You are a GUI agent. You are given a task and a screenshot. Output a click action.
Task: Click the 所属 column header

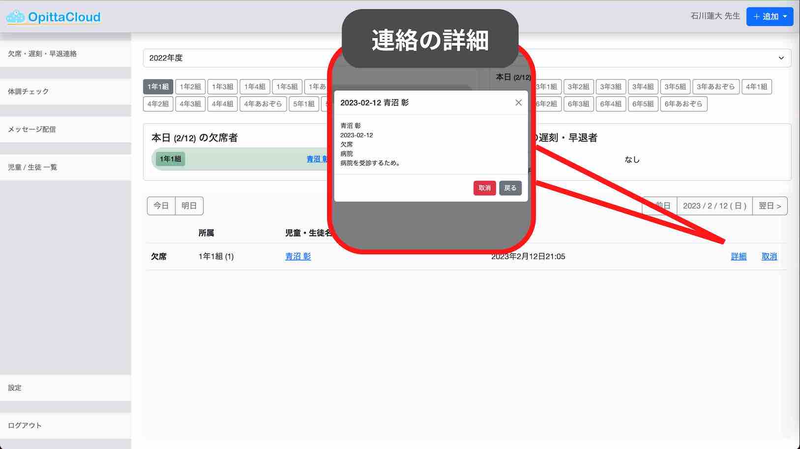tap(206, 233)
